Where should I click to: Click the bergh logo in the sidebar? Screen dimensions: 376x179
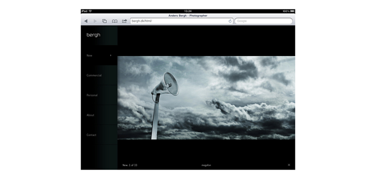tap(94, 35)
